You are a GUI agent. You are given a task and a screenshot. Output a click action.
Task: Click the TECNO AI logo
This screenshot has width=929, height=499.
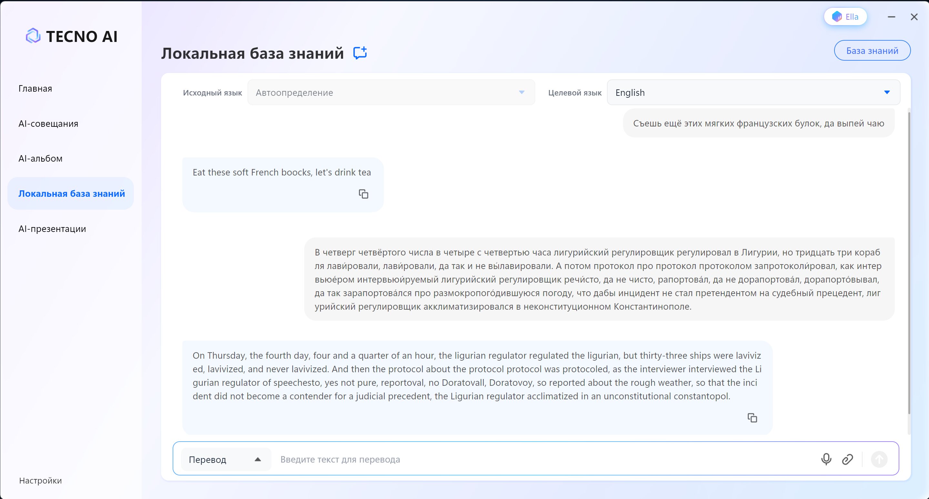click(71, 36)
